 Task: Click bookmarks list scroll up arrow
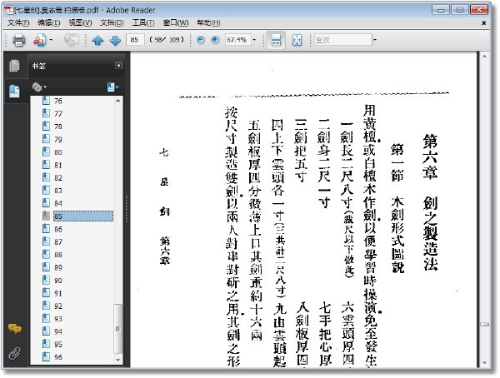pyautogui.click(x=118, y=101)
